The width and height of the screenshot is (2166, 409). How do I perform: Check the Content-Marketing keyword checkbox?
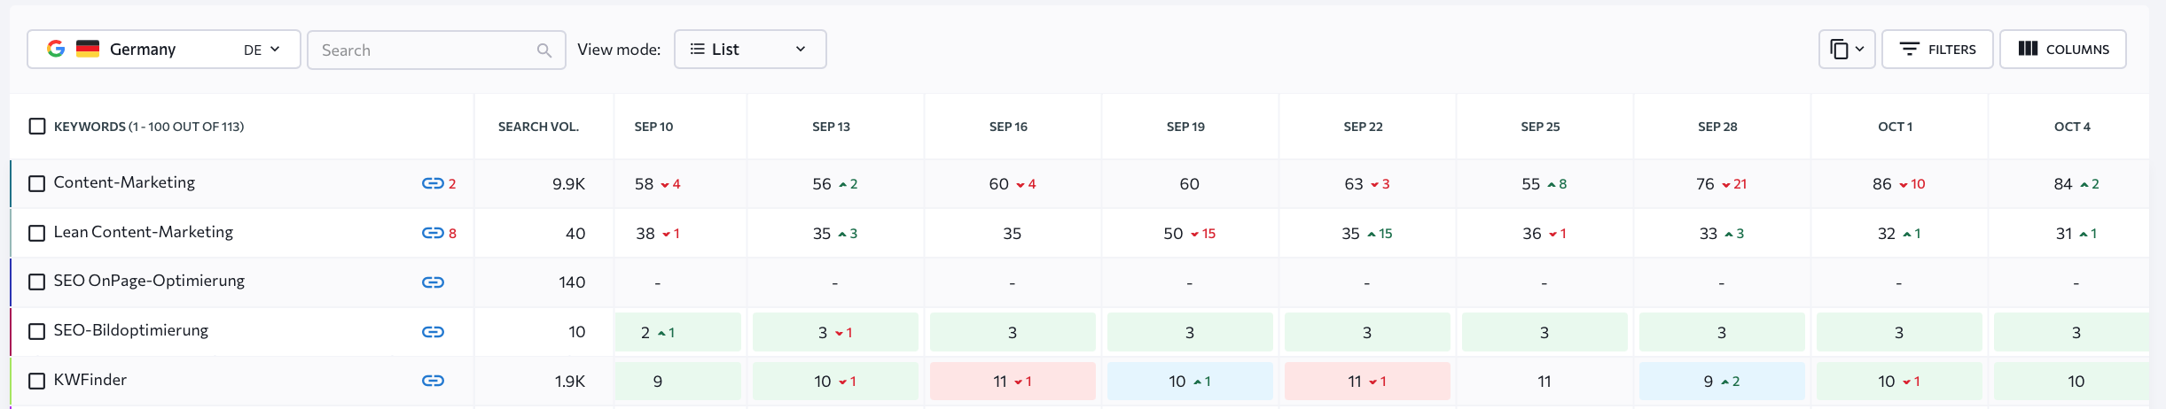(x=37, y=184)
